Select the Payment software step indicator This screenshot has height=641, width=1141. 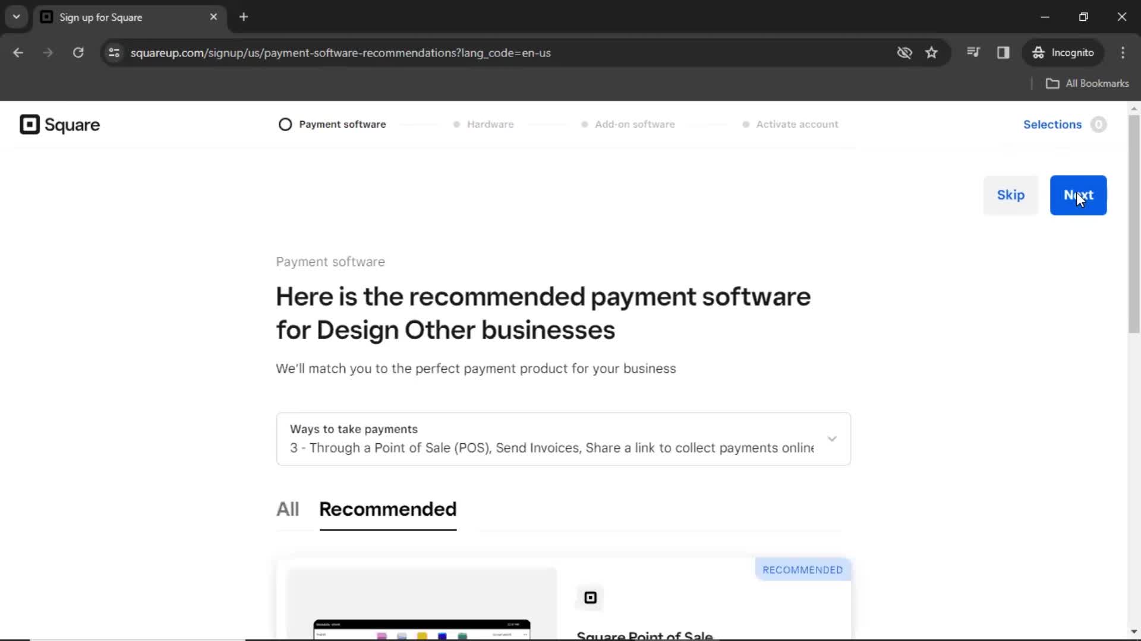click(332, 125)
